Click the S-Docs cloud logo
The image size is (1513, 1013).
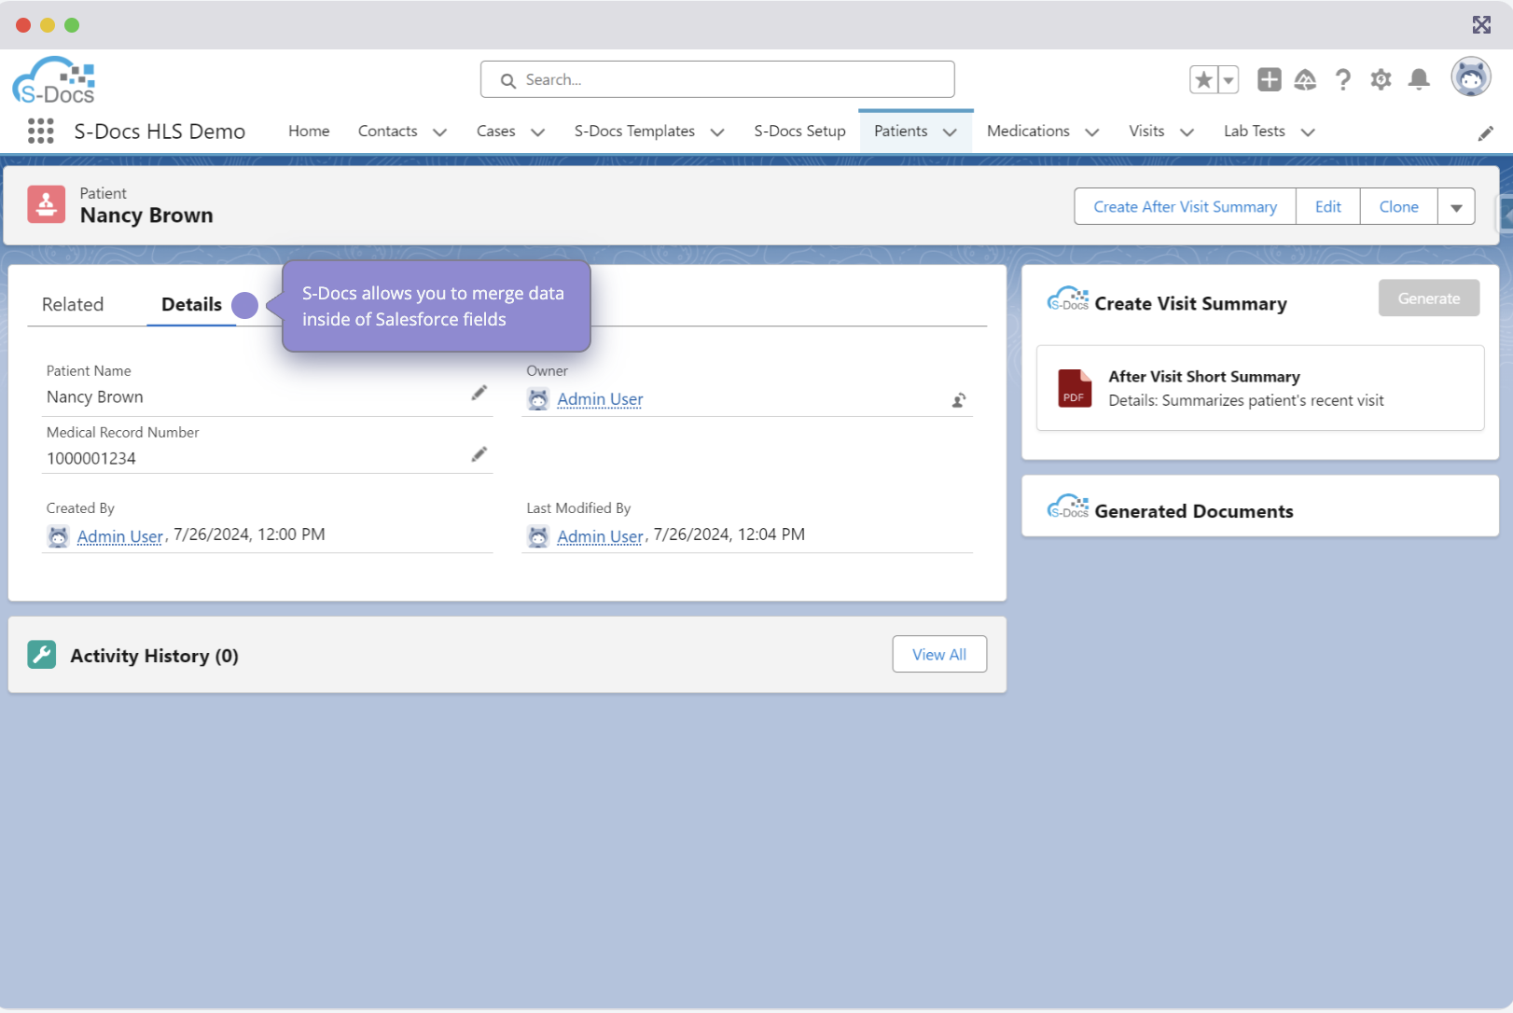click(x=54, y=80)
